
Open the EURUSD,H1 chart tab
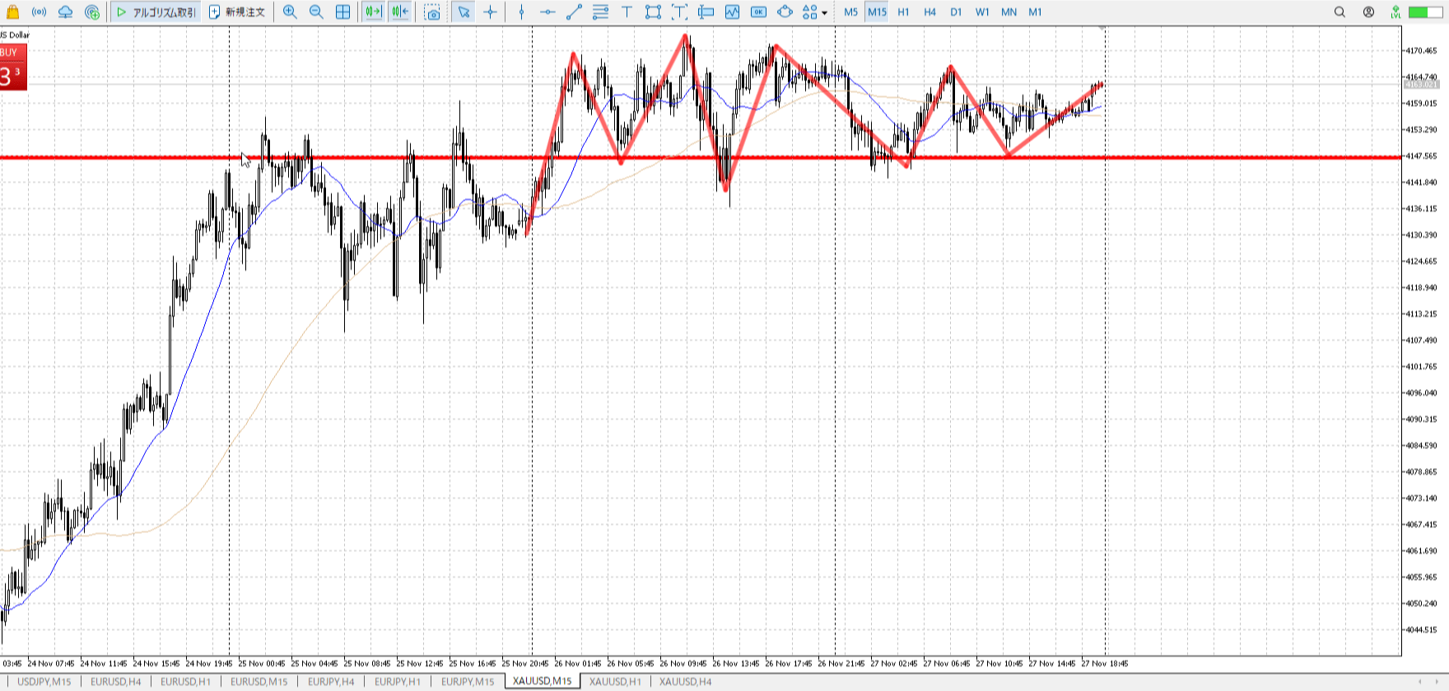coord(185,681)
